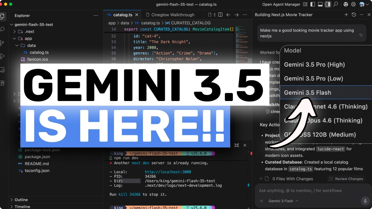Viewport: 372px width, 209px height.
Task: Open the Search view in activity bar
Action: pos(2,29)
